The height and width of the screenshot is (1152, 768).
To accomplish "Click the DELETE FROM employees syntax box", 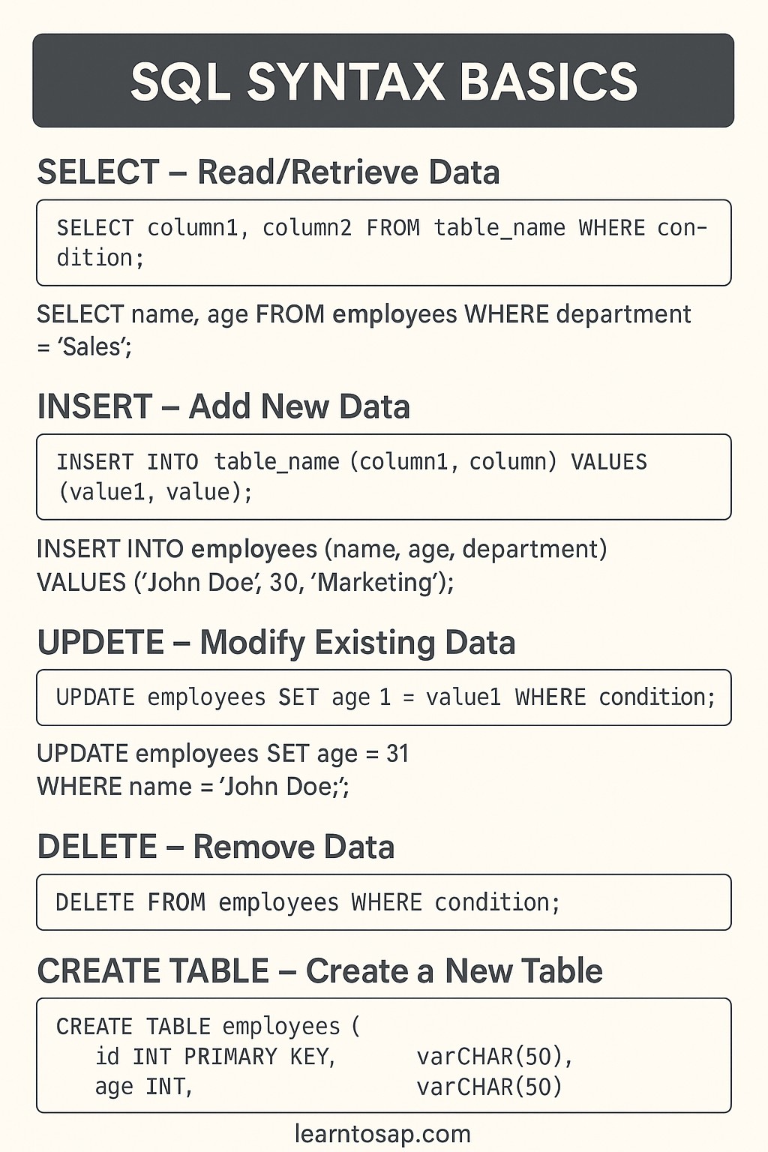I will [x=383, y=902].
